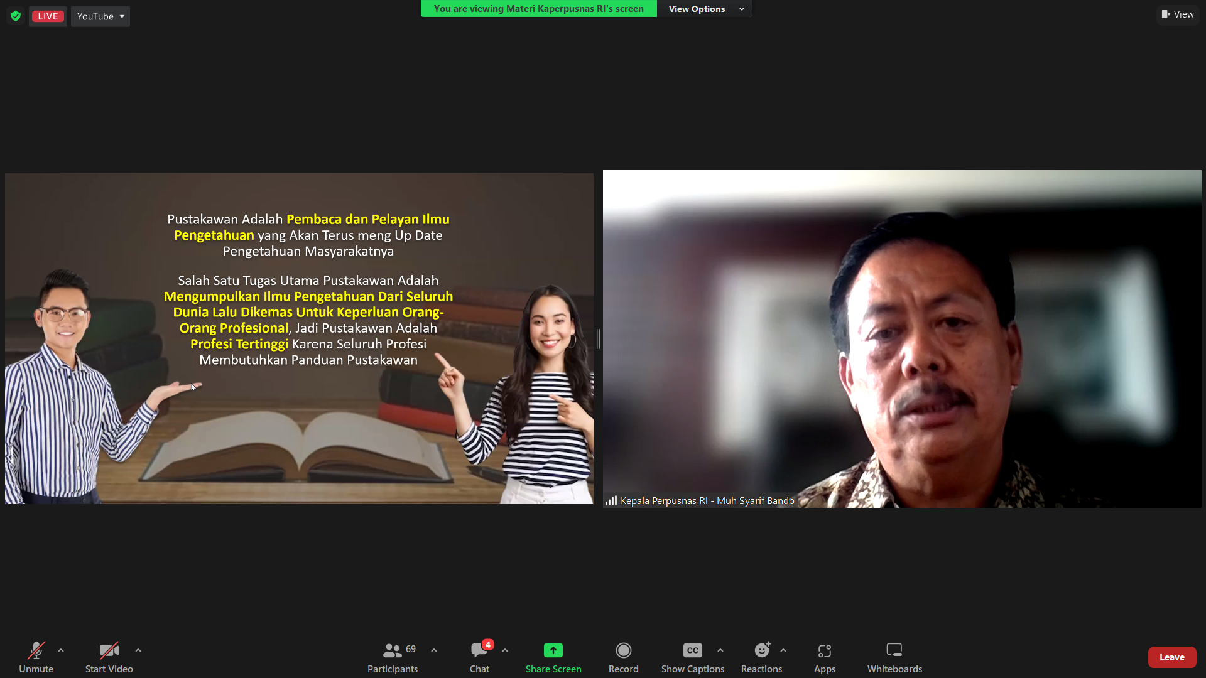Click the green encryption shield icon
Screen dimensions: 1206x678
16,16
